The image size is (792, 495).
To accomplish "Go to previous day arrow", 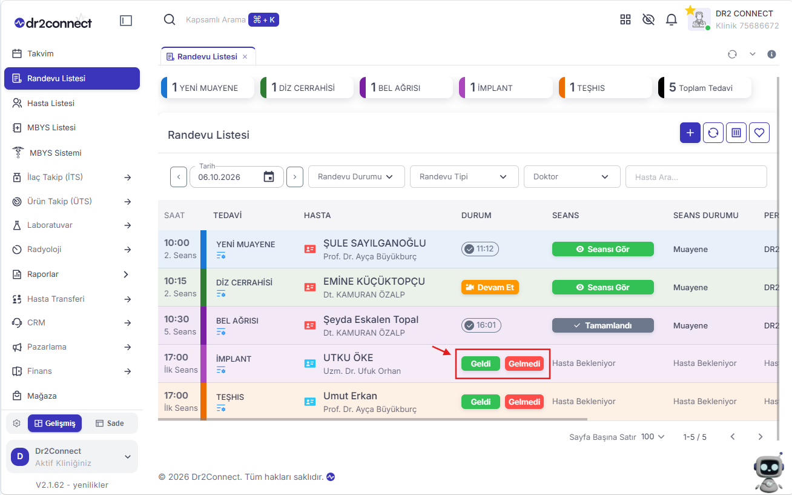I will coord(179,177).
